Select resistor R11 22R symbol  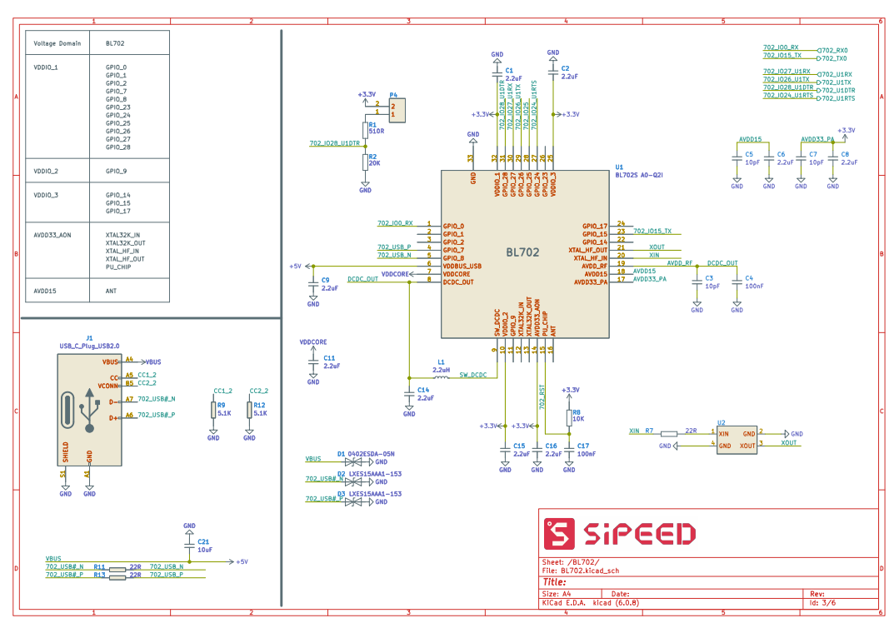point(117,570)
